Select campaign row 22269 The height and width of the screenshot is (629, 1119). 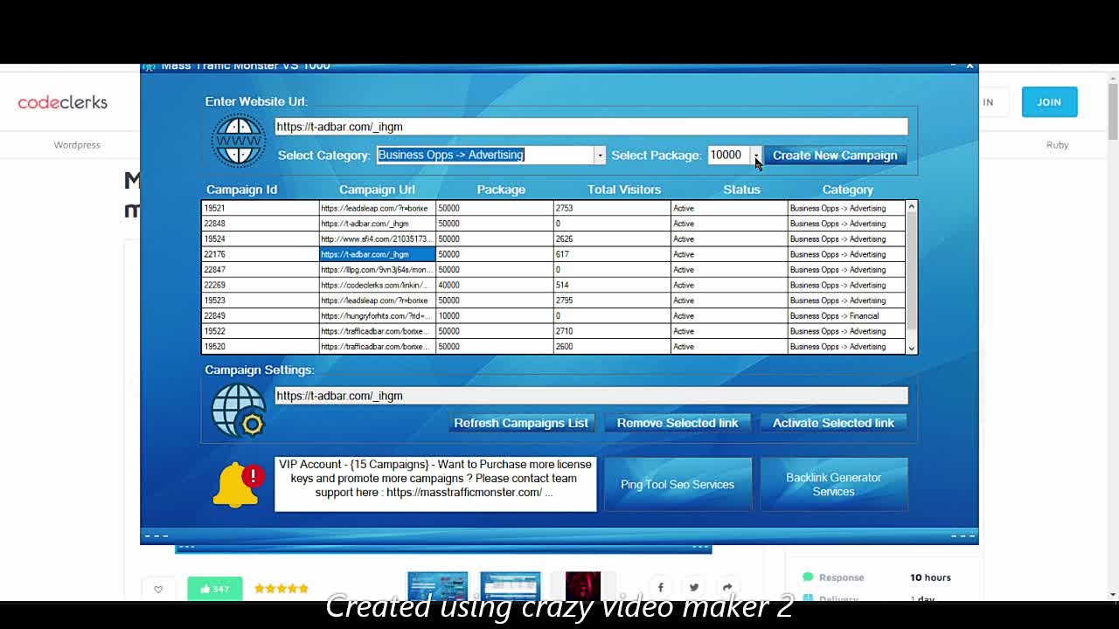(553, 285)
